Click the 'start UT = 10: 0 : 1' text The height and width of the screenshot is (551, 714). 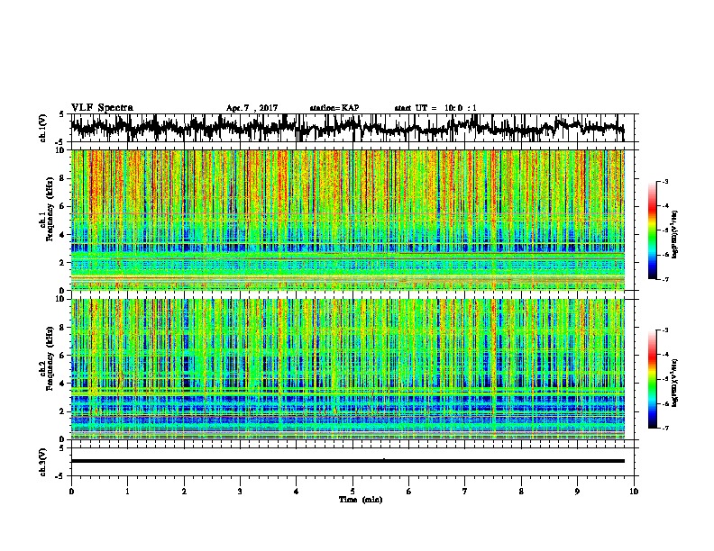pos(435,108)
